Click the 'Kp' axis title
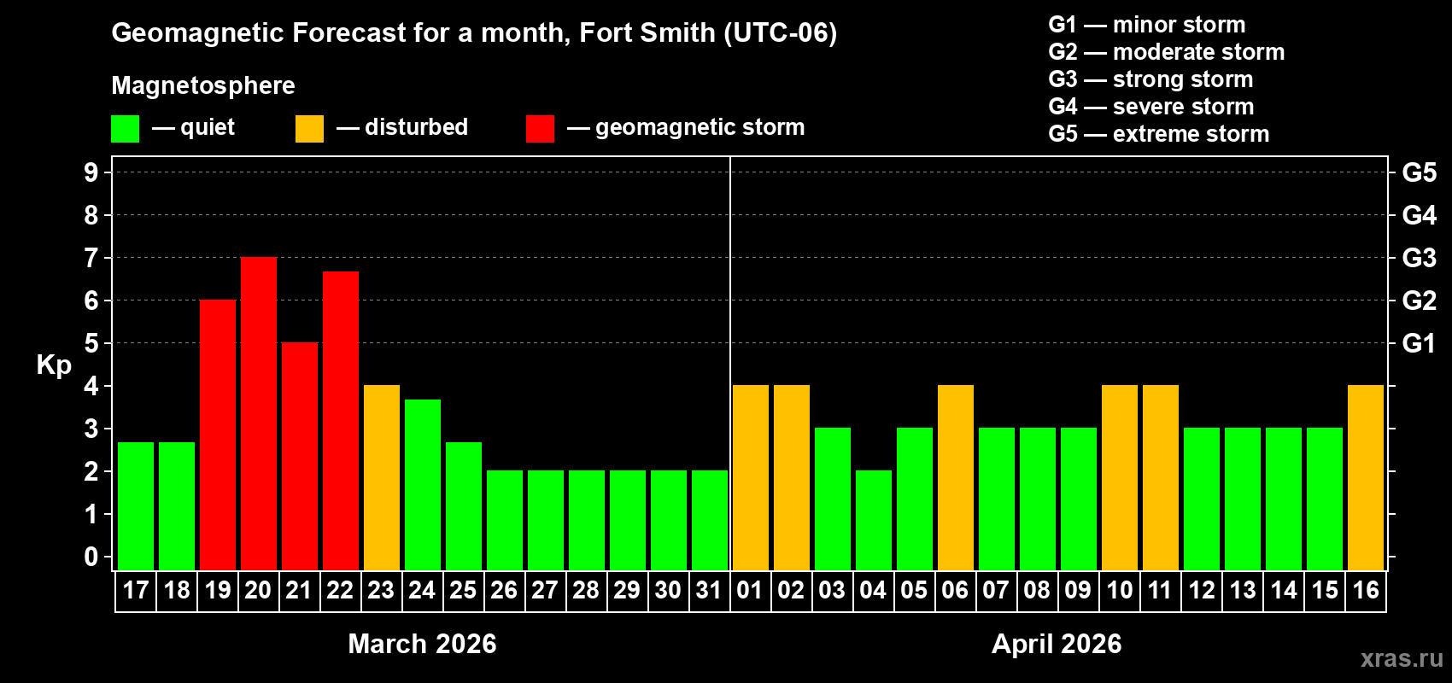The image size is (1452, 683). pos(54,365)
